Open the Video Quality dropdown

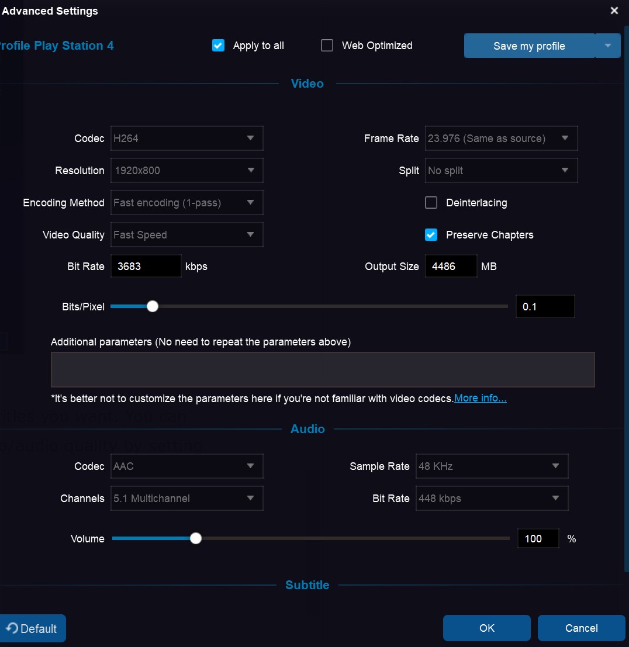[x=186, y=234]
